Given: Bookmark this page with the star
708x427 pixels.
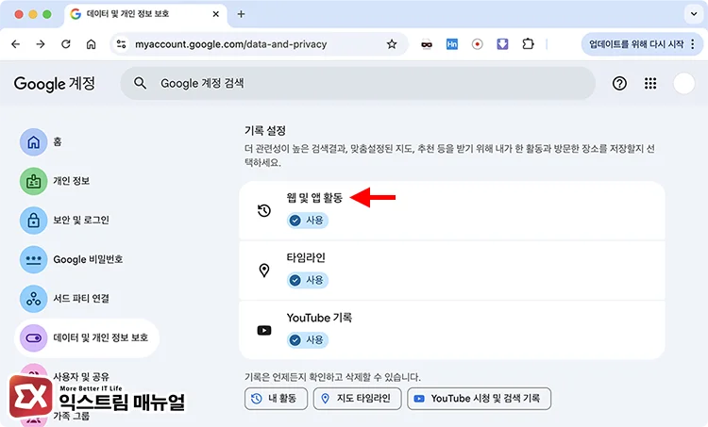Looking at the screenshot, I should [x=392, y=44].
